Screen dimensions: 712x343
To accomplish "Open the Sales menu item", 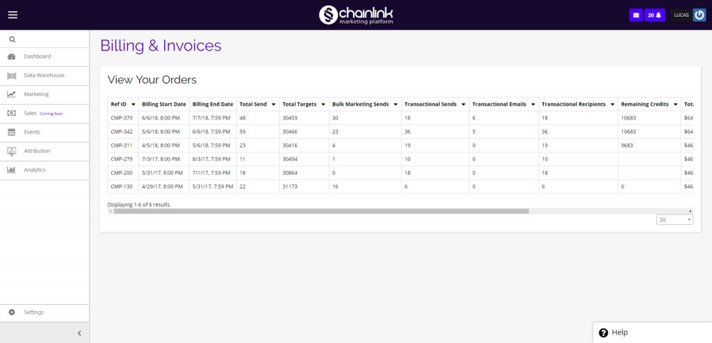I will 44,113.
